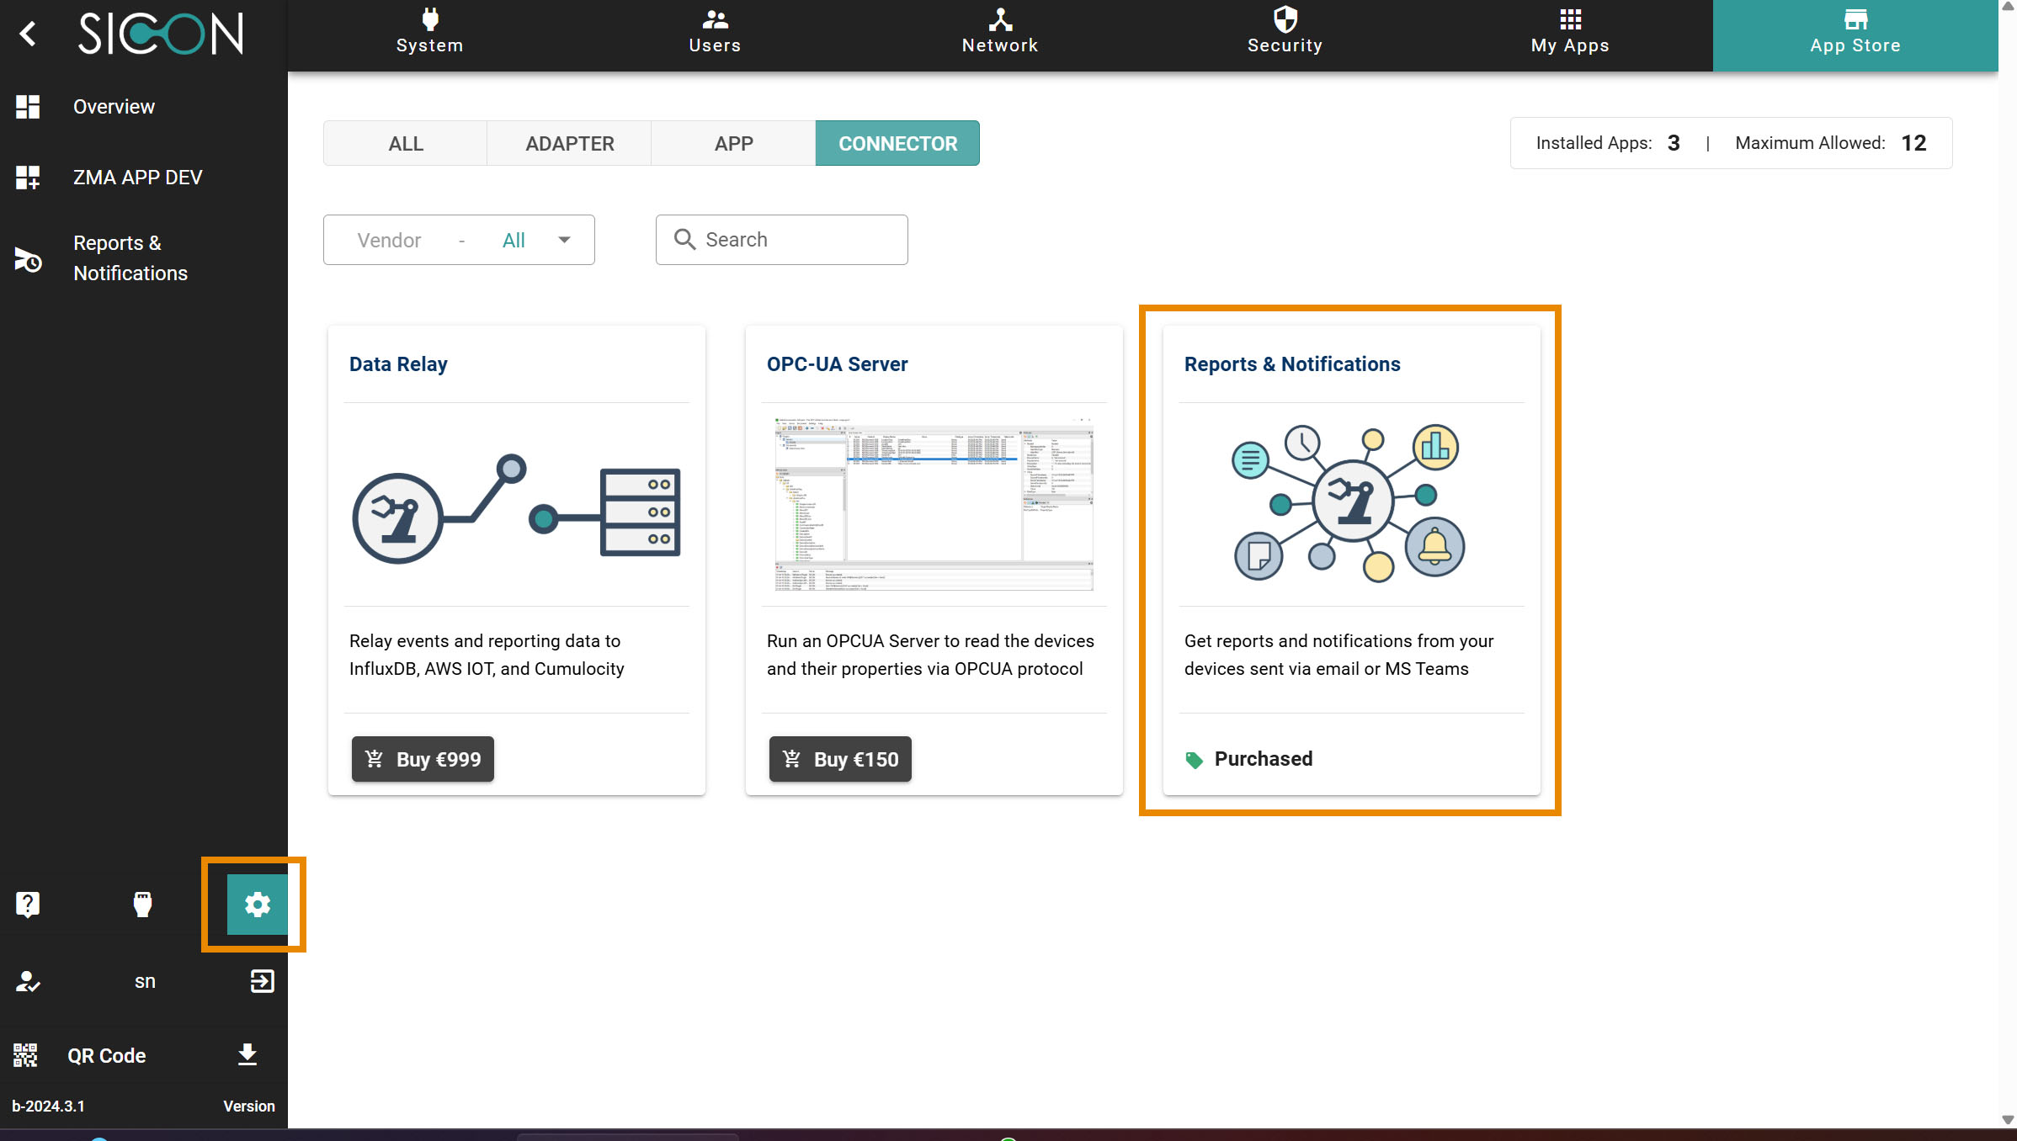The image size is (2017, 1141).
Task: Buy OPC-UA Server for €150
Action: point(840,759)
